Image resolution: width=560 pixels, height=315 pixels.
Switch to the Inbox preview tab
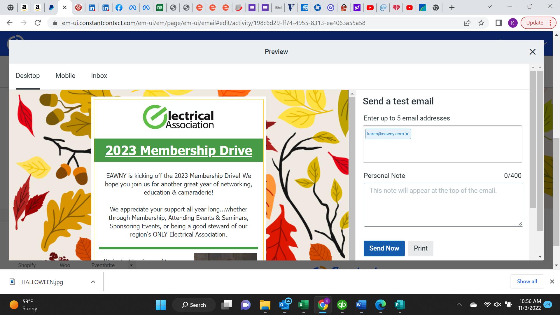point(99,76)
